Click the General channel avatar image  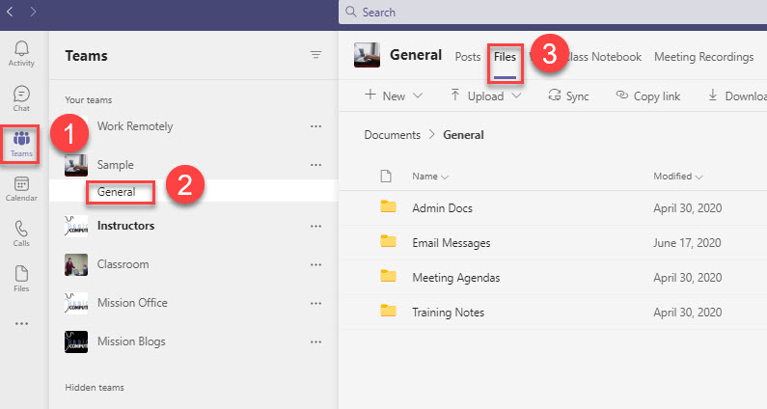[x=367, y=55]
